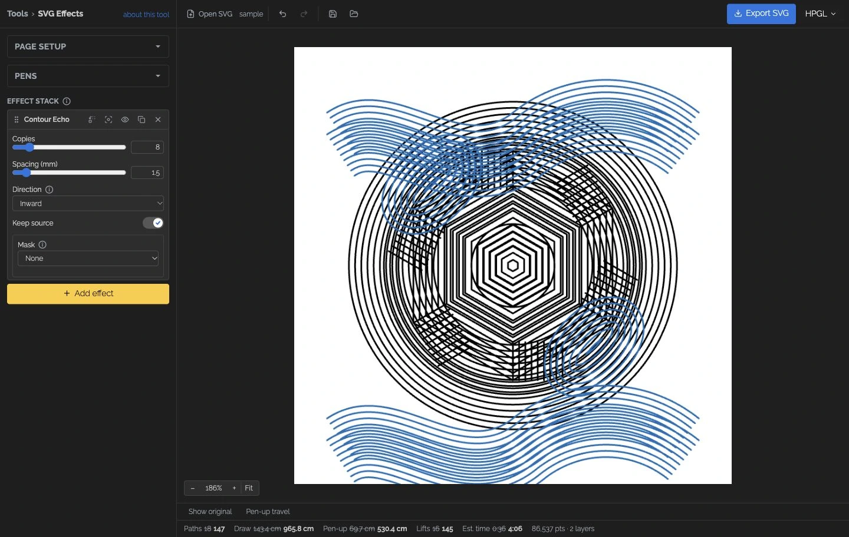
Task: Click the '86,537 pts · 2 layers' status text
Action: [563, 529]
